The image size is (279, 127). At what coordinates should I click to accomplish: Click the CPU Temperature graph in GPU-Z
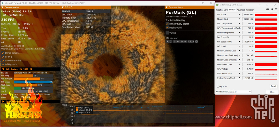[x=266, y=74]
